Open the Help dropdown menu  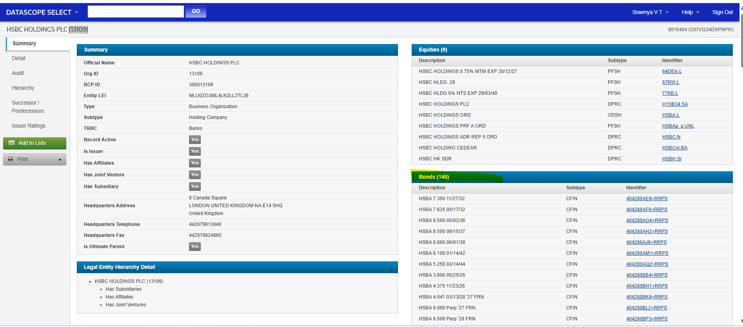coord(690,12)
